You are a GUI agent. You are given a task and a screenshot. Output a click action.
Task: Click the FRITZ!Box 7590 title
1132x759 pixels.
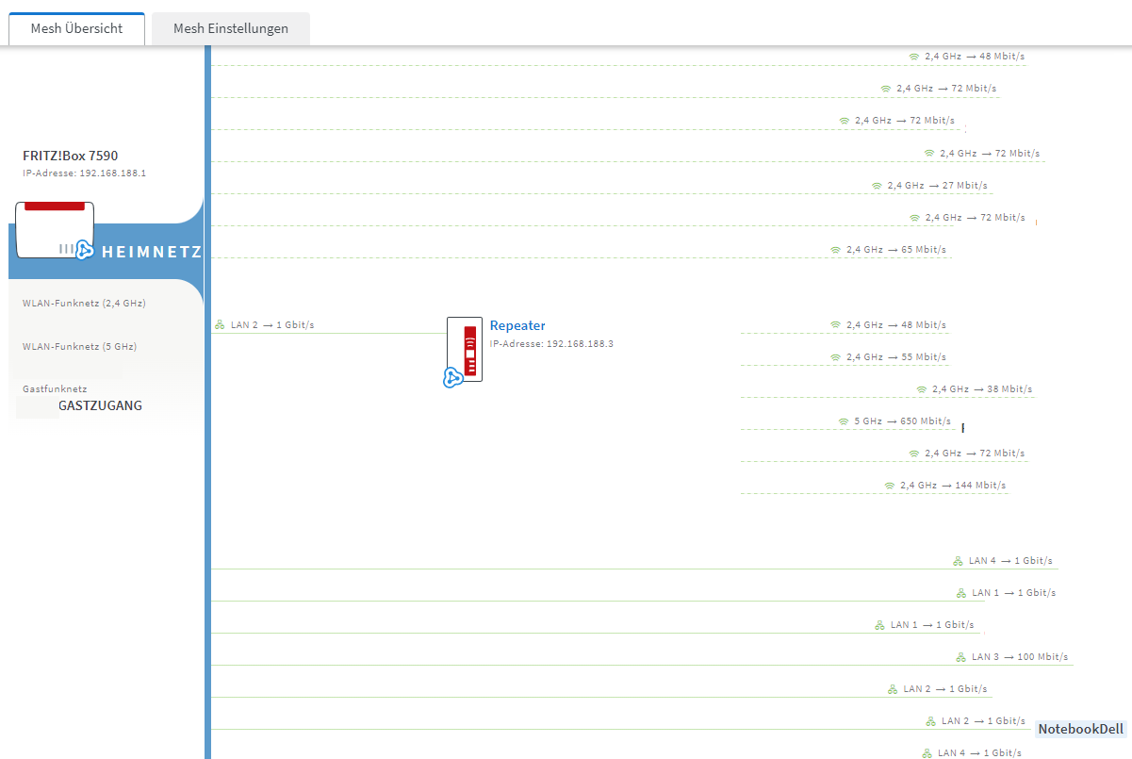coord(70,156)
